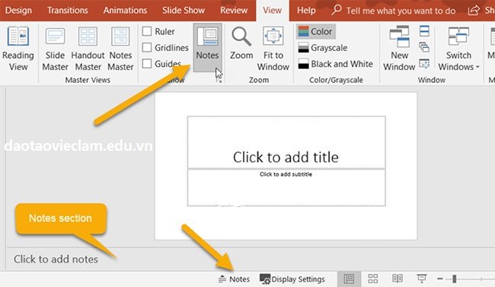Click the title placeholder on slide
This screenshot has height=287, width=495.
pyautogui.click(x=286, y=142)
